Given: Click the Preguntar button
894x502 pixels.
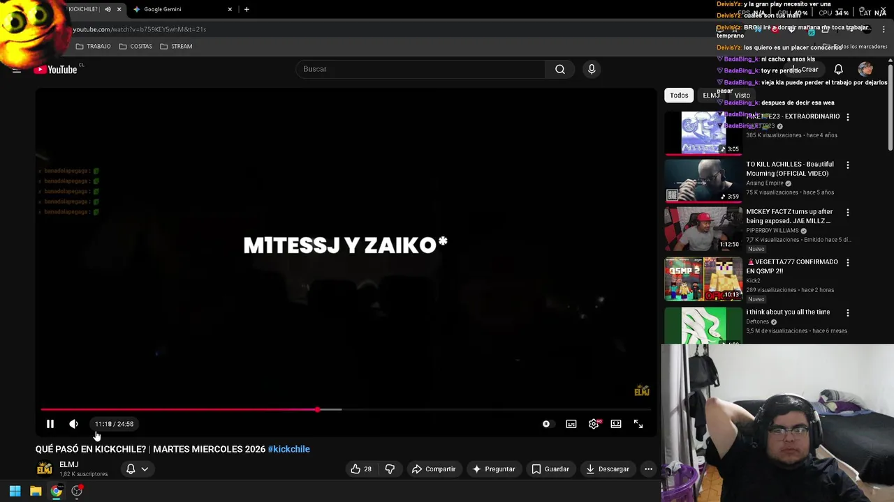Looking at the screenshot, I should (494, 469).
